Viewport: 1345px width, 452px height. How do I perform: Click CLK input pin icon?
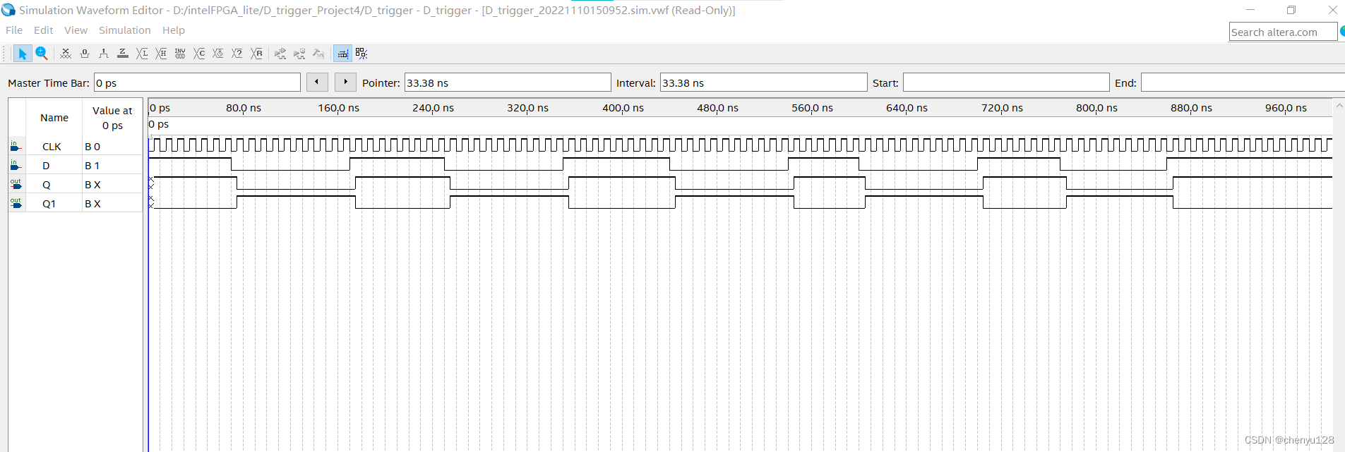click(x=16, y=146)
